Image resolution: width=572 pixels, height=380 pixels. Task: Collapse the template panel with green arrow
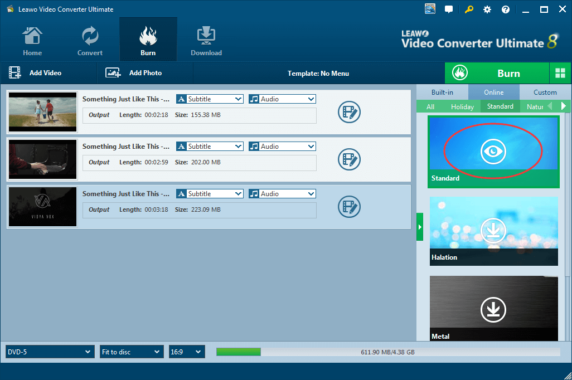coord(420,227)
